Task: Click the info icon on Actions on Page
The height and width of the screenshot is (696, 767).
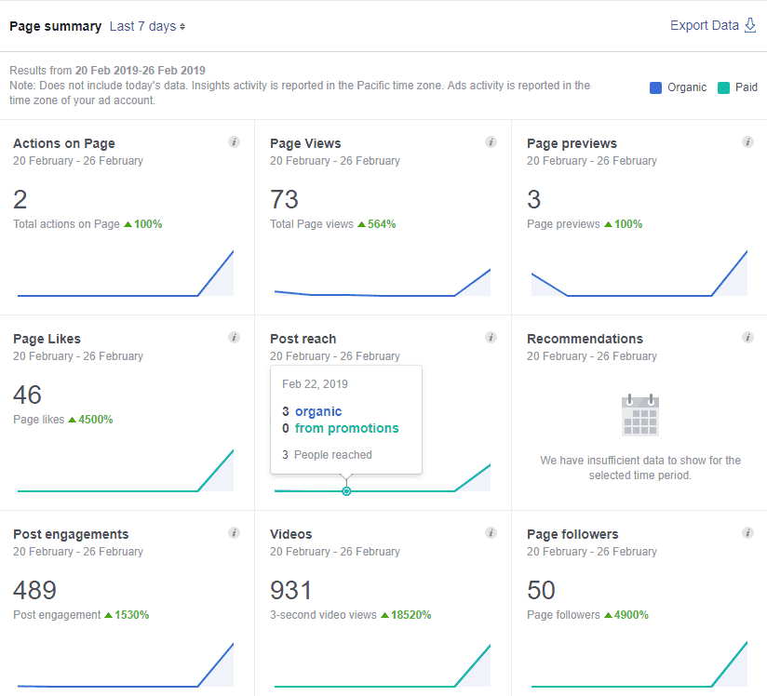Action: (x=234, y=142)
